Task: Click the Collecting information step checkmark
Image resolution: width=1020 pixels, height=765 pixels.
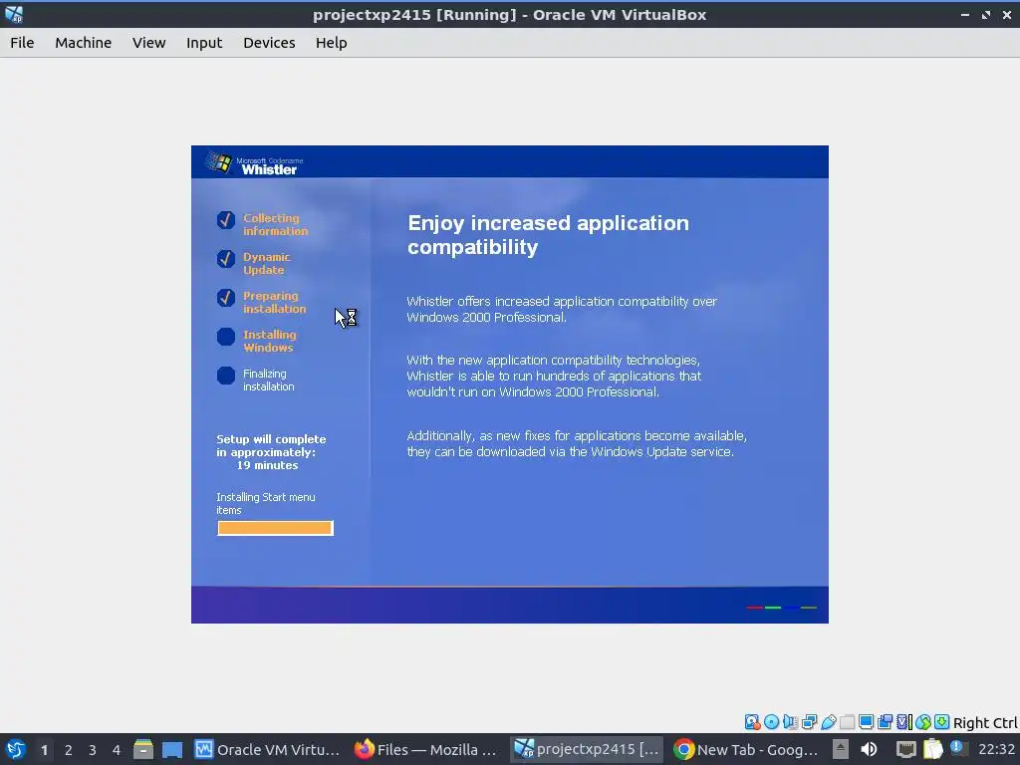Action: [226, 220]
